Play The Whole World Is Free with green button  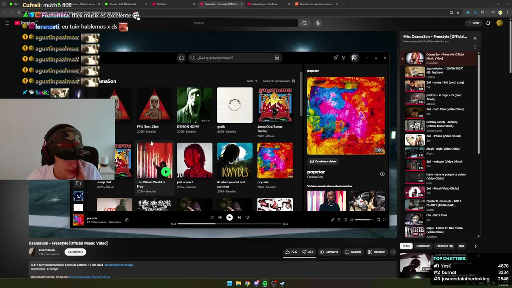pyautogui.click(x=166, y=172)
